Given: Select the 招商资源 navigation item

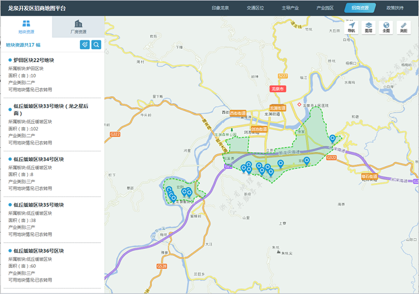Looking at the screenshot, I should point(360,8).
